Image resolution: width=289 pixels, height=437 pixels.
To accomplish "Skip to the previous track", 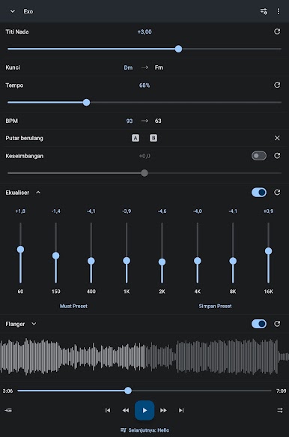I will point(108,410).
